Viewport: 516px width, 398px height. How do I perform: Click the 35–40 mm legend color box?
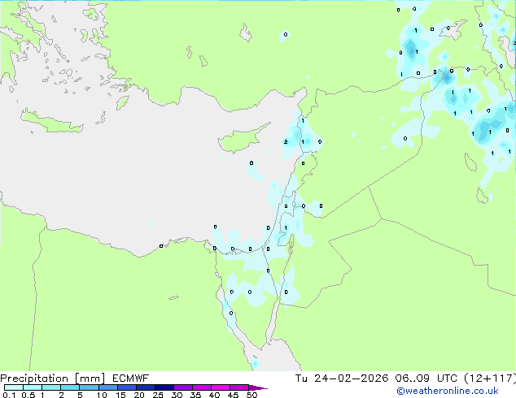point(201,387)
